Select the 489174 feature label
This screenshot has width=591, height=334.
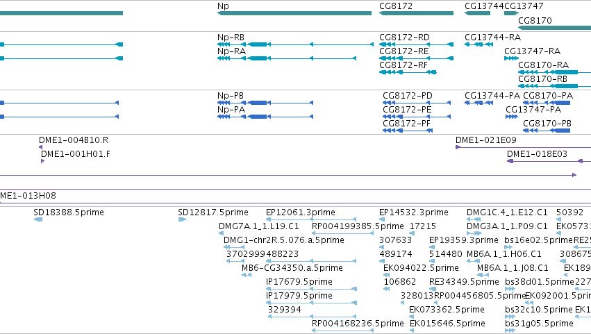(396, 254)
